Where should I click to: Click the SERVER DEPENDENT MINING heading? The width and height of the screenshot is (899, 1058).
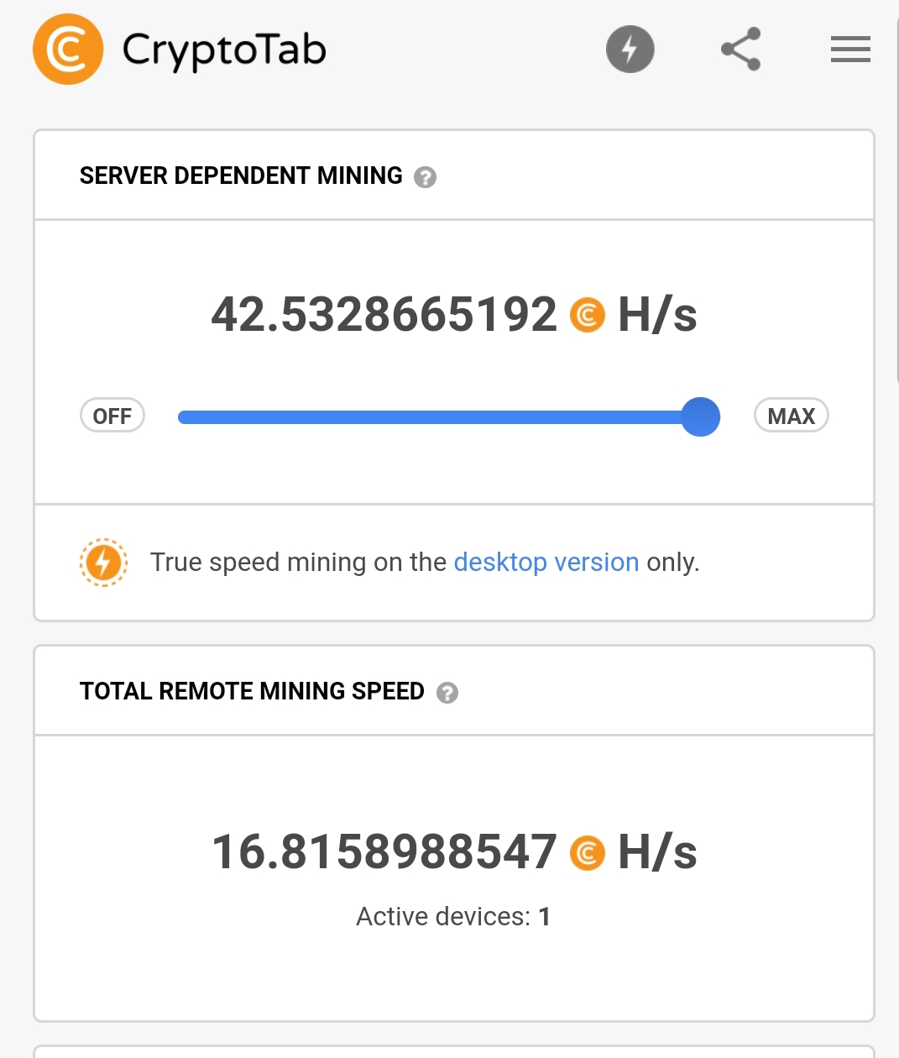click(241, 175)
